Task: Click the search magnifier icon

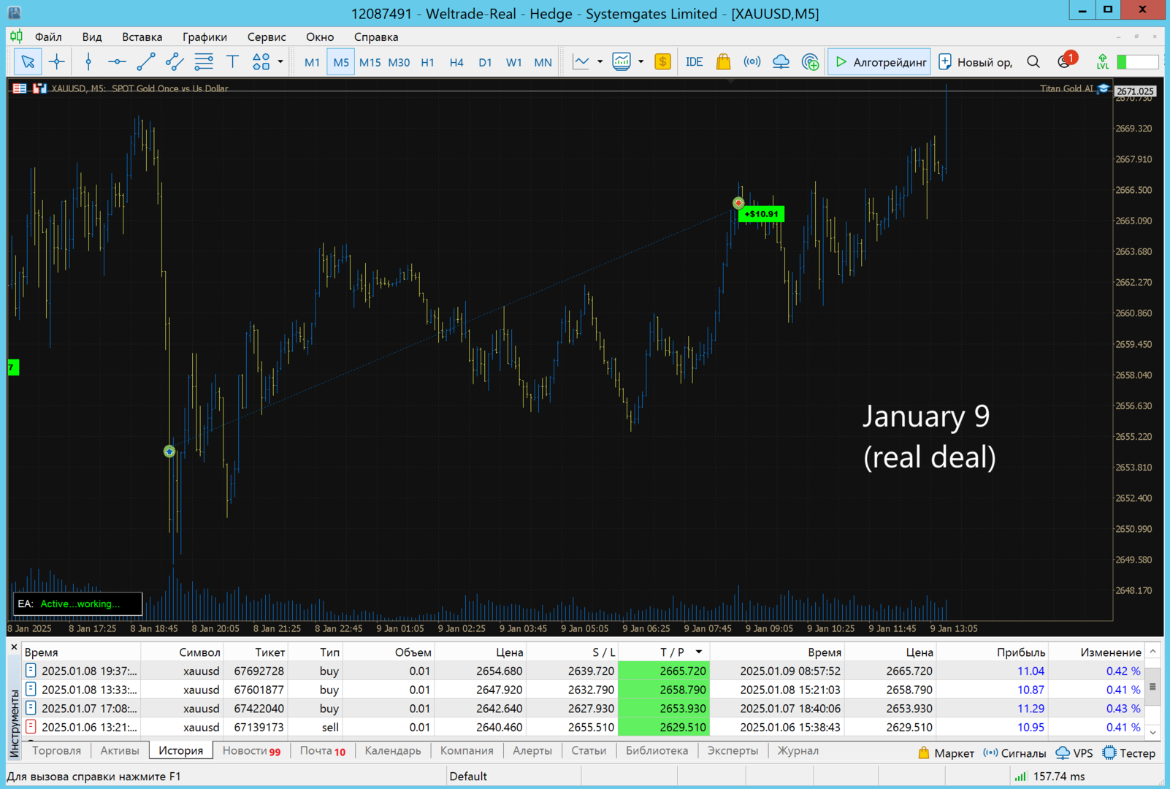Action: pos(1033,62)
